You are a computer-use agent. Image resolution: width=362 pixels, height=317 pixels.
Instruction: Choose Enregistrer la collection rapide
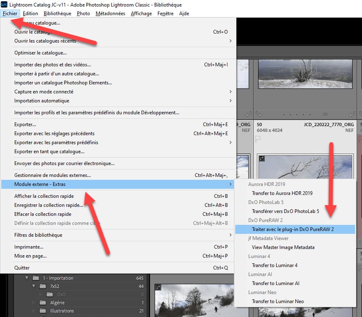pyautogui.click(x=119, y=205)
